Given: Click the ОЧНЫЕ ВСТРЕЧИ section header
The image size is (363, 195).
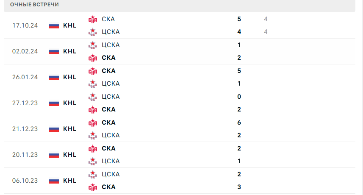Looking at the screenshot, I should click(x=35, y=5).
